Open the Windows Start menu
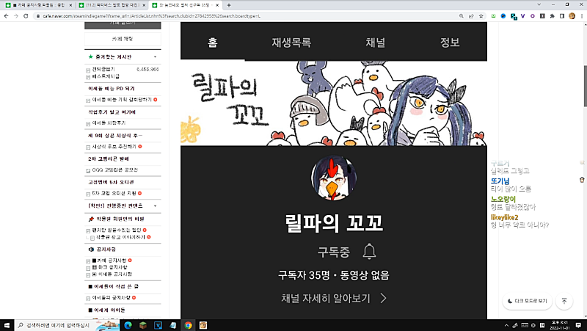Screen dimensions: 587x331 pos(7,325)
